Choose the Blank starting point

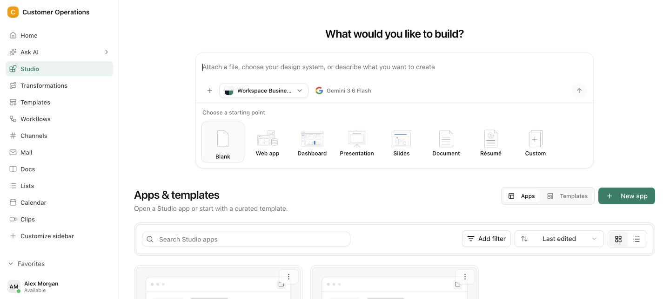pyautogui.click(x=223, y=142)
